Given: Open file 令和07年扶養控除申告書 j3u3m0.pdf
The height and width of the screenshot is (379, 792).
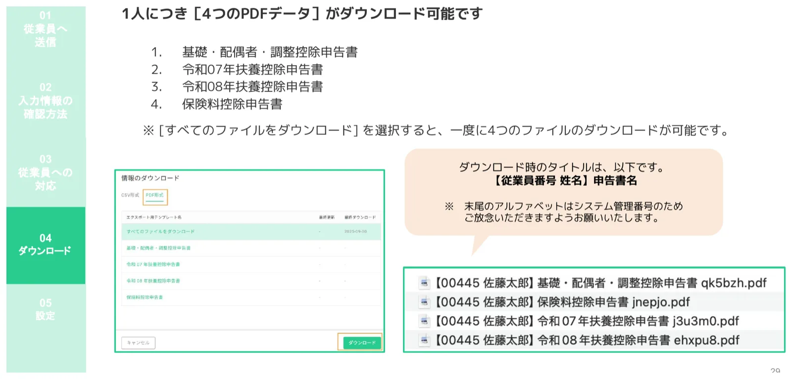Looking at the screenshot, I should point(587,321).
